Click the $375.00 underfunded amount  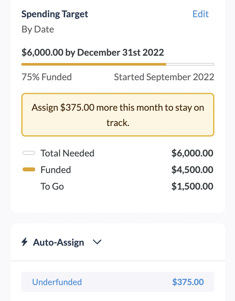(188, 282)
